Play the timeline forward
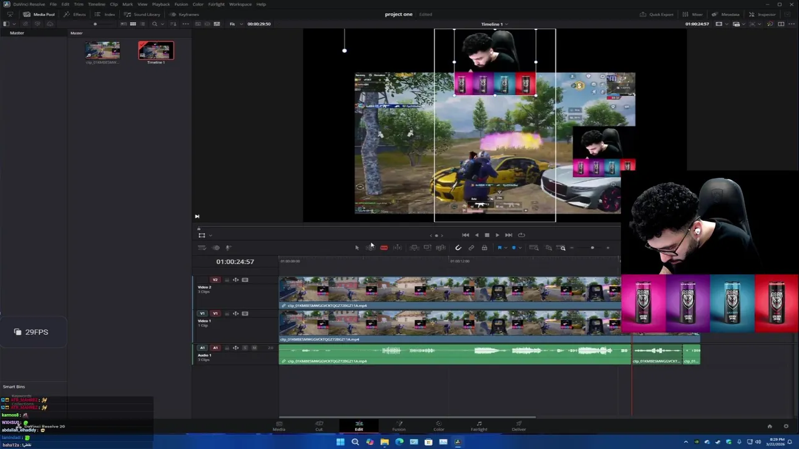The height and width of the screenshot is (449, 799). click(498, 235)
